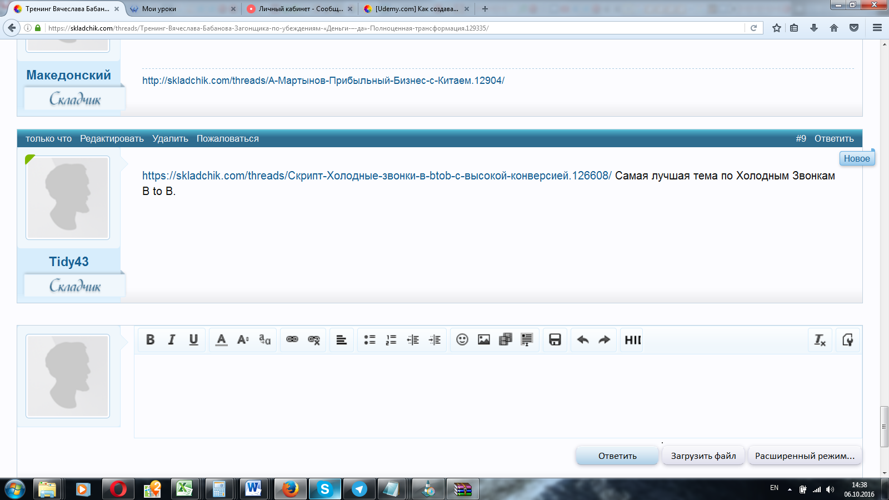Open the insert quote/code menu icon
Screen dimensions: 889x500
click(527, 339)
